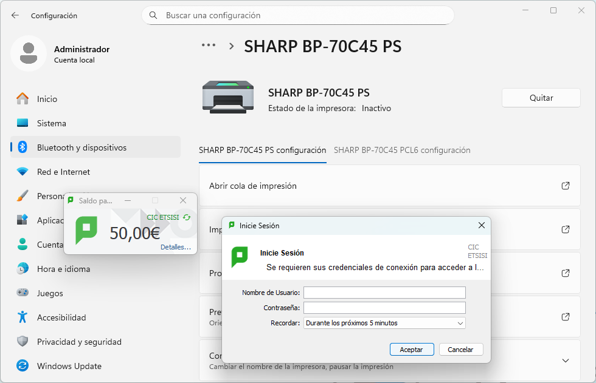Click the Hora e idioma globe icon
This screenshot has width=596, height=383.
23,268
